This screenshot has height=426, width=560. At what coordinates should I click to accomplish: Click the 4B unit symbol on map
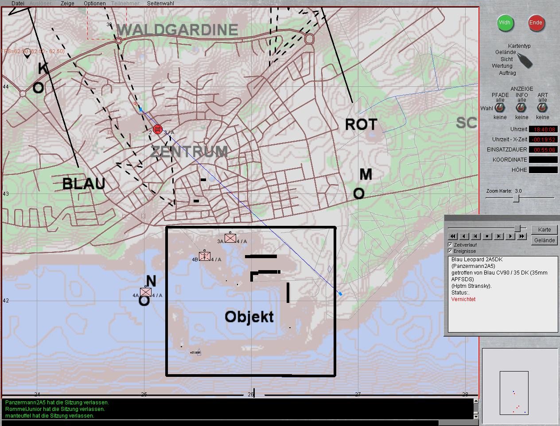pos(204,256)
